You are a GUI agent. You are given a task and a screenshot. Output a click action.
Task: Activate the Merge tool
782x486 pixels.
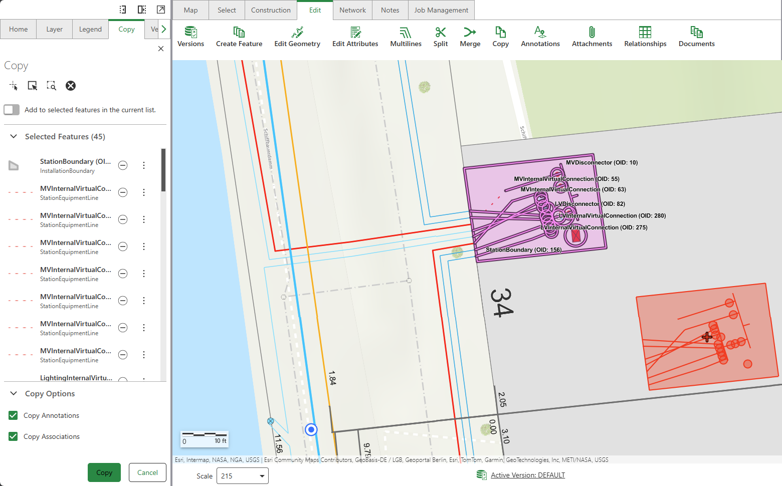tap(470, 37)
